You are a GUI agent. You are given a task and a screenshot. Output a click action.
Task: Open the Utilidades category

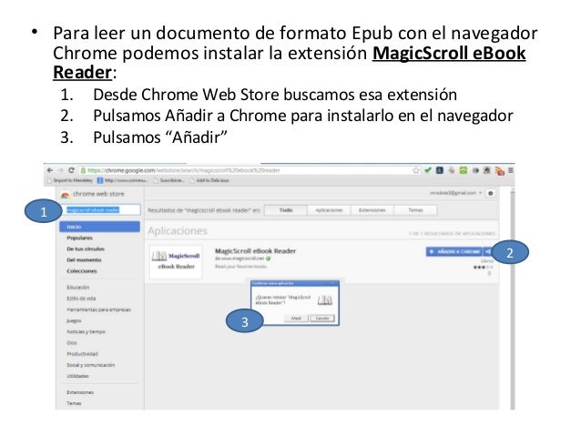coord(77,376)
